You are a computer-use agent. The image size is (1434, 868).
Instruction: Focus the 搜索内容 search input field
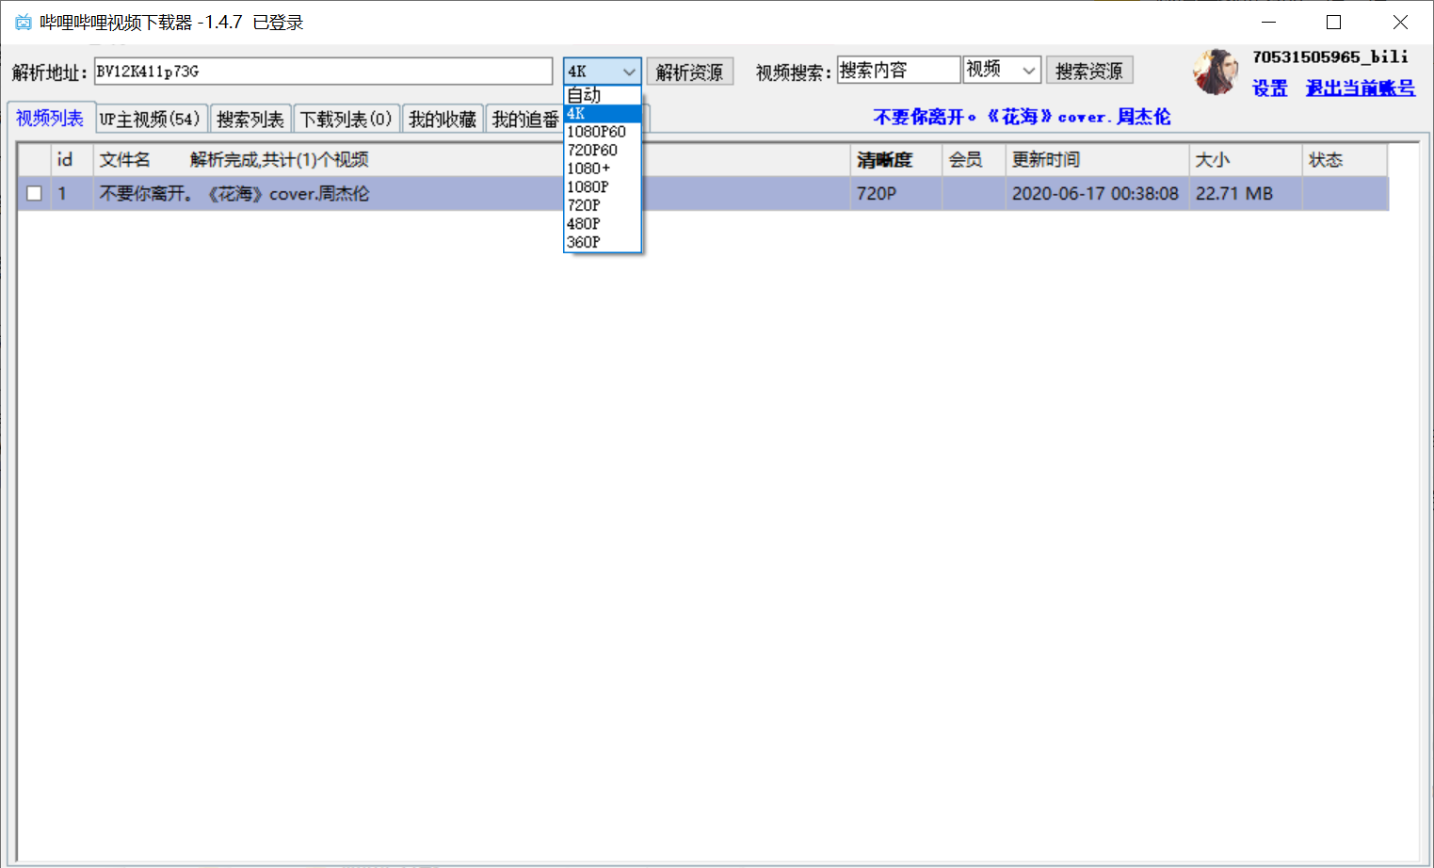[898, 70]
